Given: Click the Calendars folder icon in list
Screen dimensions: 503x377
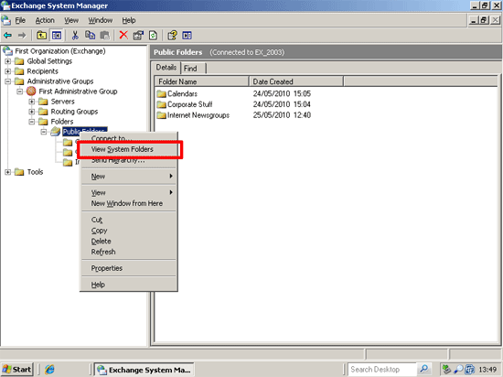Looking at the screenshot, I should [x=161, y=93].
